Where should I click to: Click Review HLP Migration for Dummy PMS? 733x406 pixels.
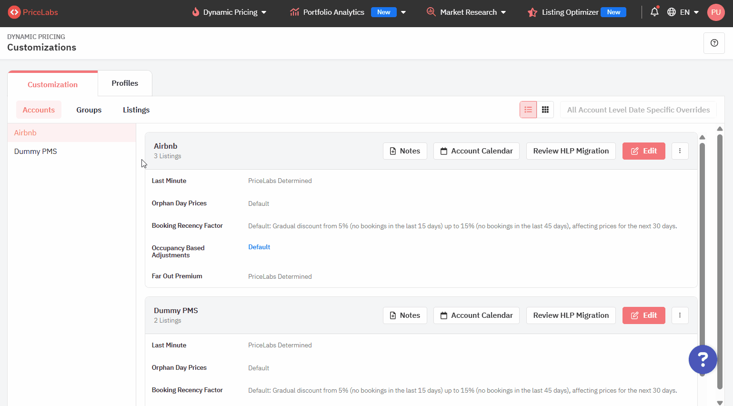(x=571, y=315)
